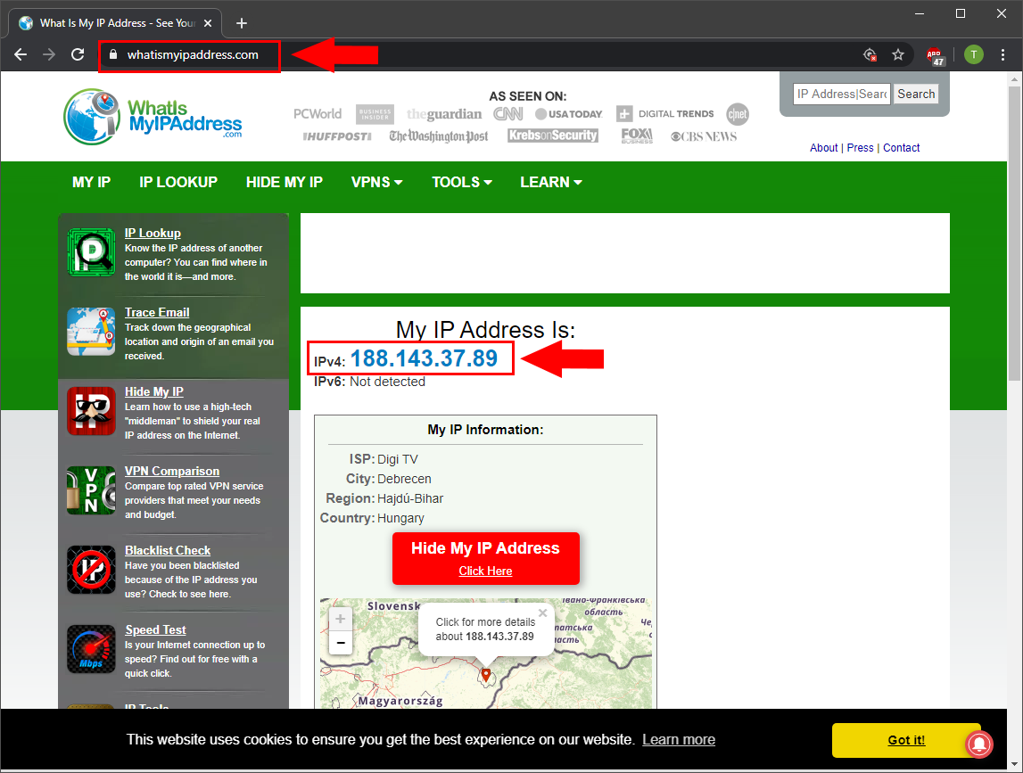
Task: Expand the VPNS dropdown menu
Action: tap(377, 182)
